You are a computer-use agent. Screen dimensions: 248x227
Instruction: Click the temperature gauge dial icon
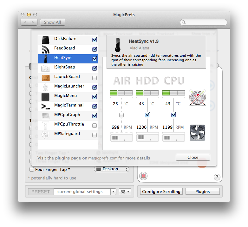[197, 98]
